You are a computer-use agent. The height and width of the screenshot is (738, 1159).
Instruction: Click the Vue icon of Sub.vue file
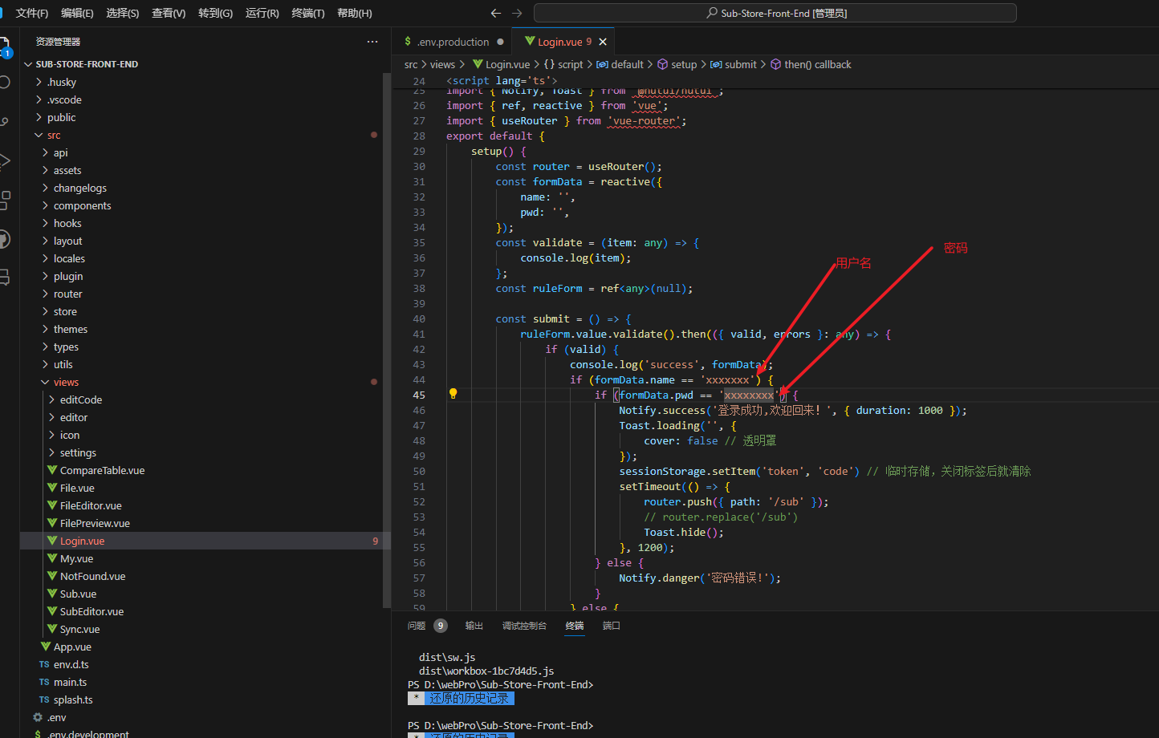click(52, 594)
